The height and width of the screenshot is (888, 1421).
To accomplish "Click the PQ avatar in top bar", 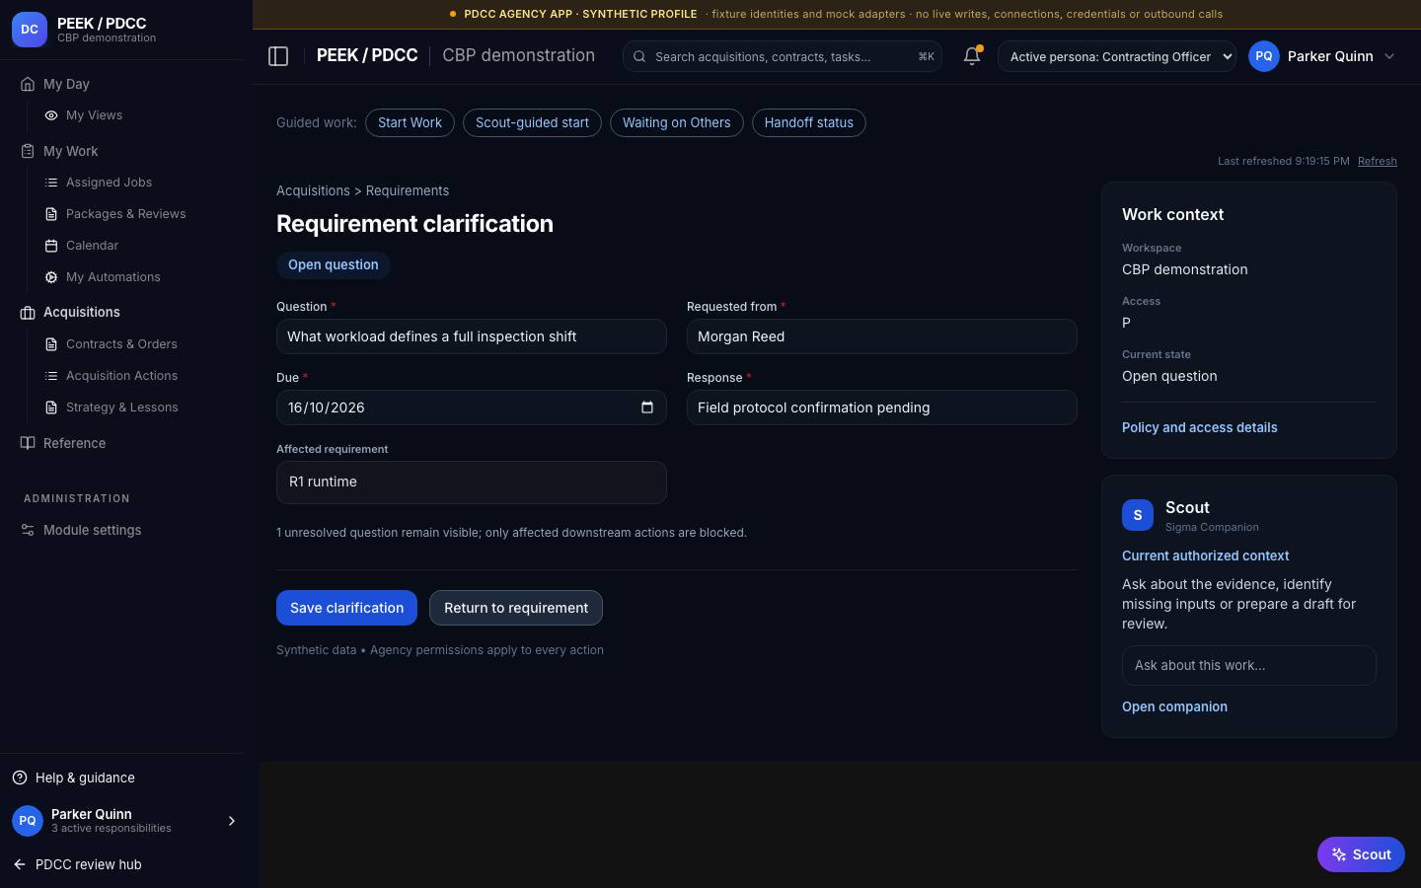I will (x=1264, y=56).
